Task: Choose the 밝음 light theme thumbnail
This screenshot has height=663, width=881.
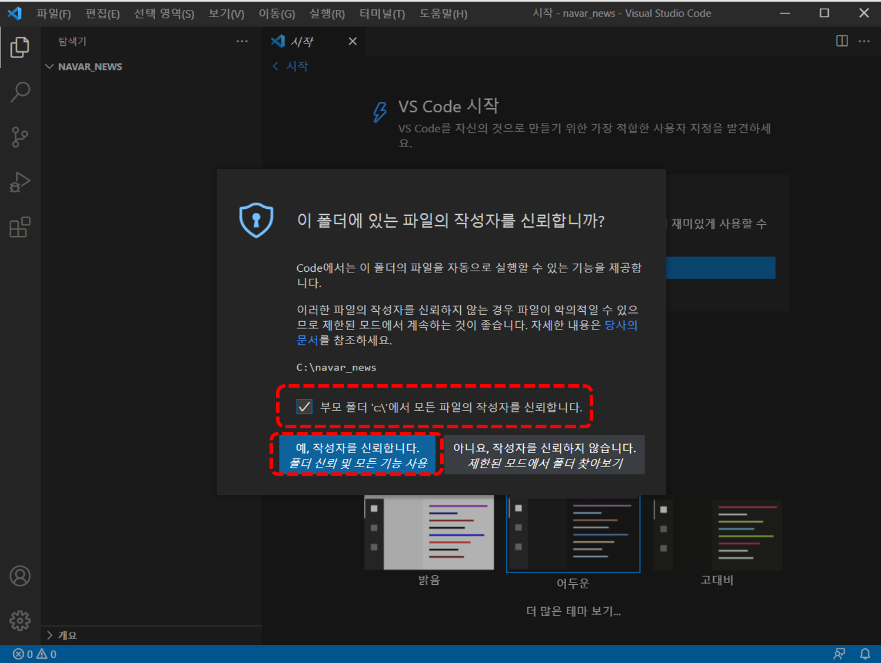Action: coord(429,532)
